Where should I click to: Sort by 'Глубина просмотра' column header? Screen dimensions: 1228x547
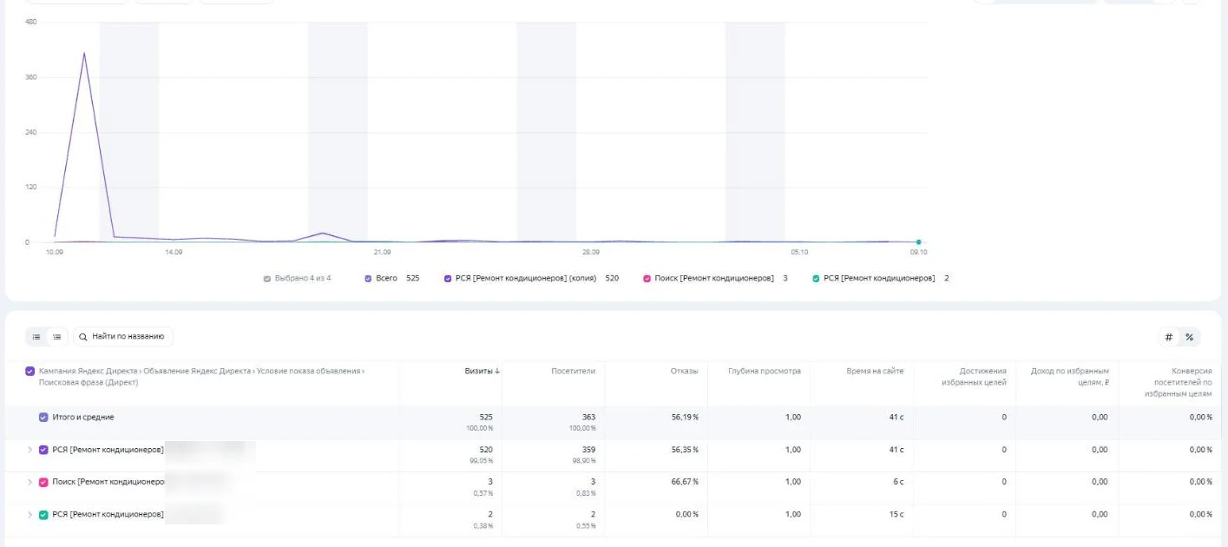[765, 372]
